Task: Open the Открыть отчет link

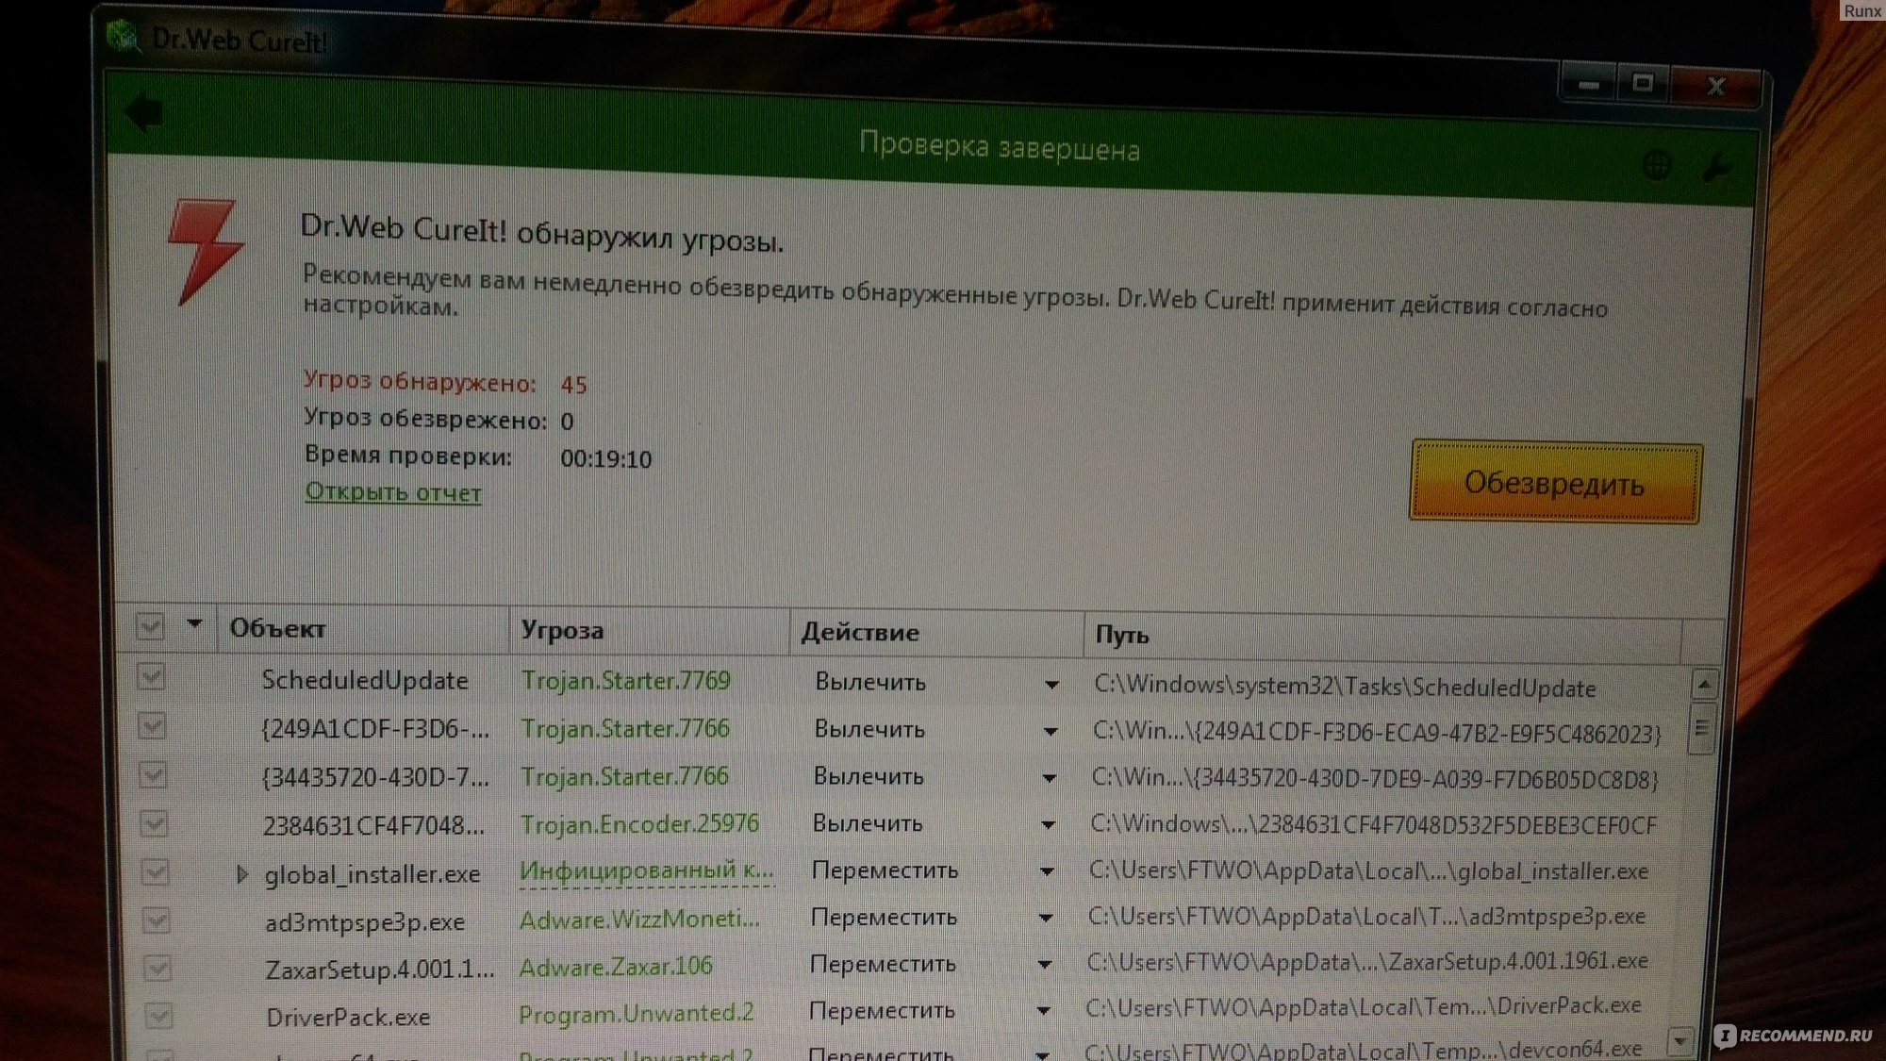Action: [x=393, y=492]
